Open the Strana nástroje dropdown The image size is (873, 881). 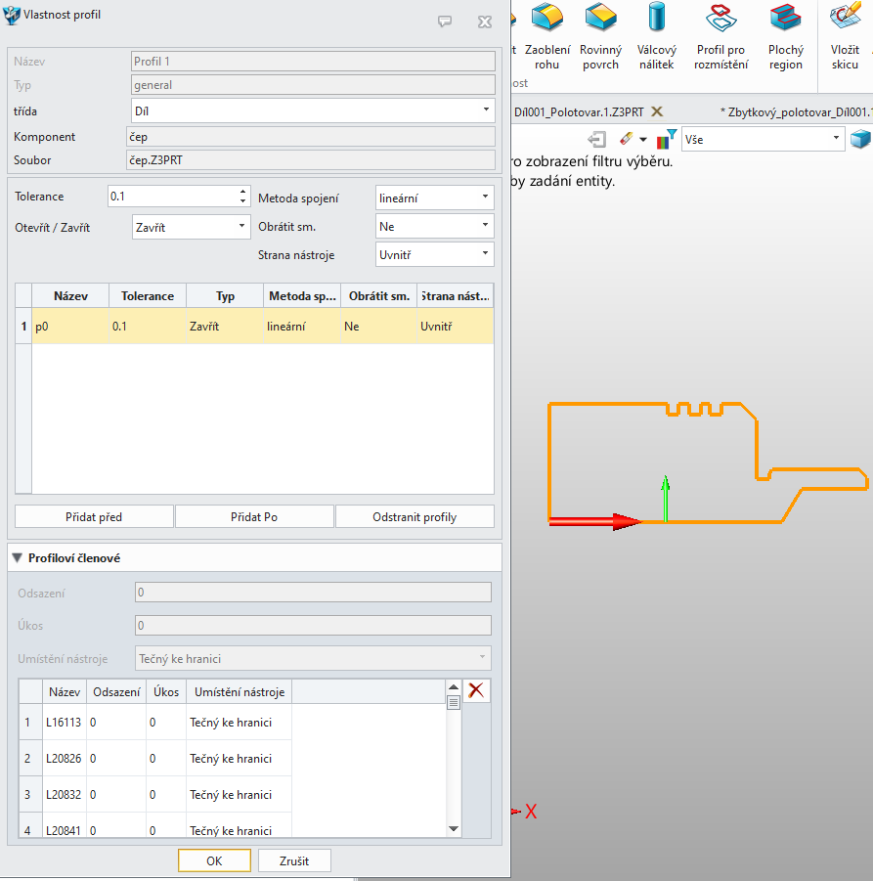click(434, 254)
